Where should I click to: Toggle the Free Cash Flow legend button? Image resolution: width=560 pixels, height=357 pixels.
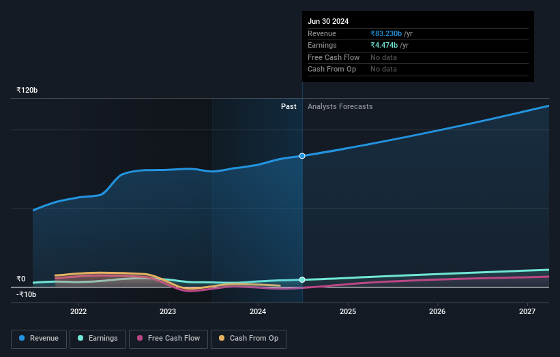(168, 339)
